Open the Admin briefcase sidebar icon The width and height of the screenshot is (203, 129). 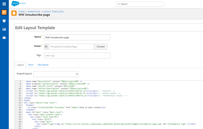tap(4, 38)
